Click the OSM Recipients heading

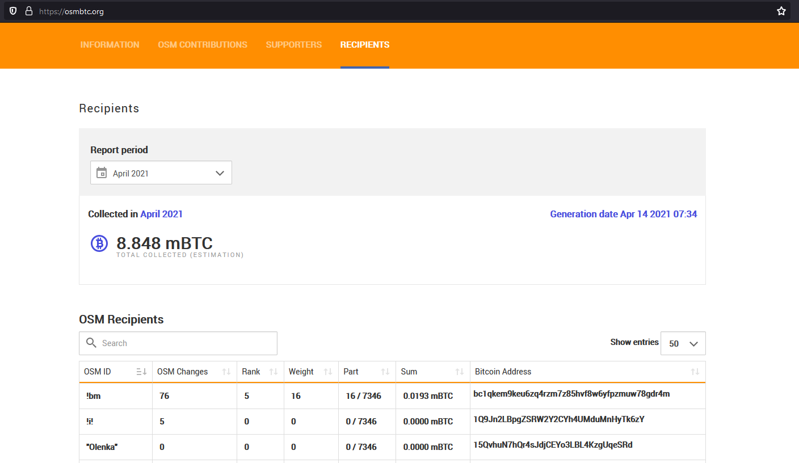pos(121,319)
